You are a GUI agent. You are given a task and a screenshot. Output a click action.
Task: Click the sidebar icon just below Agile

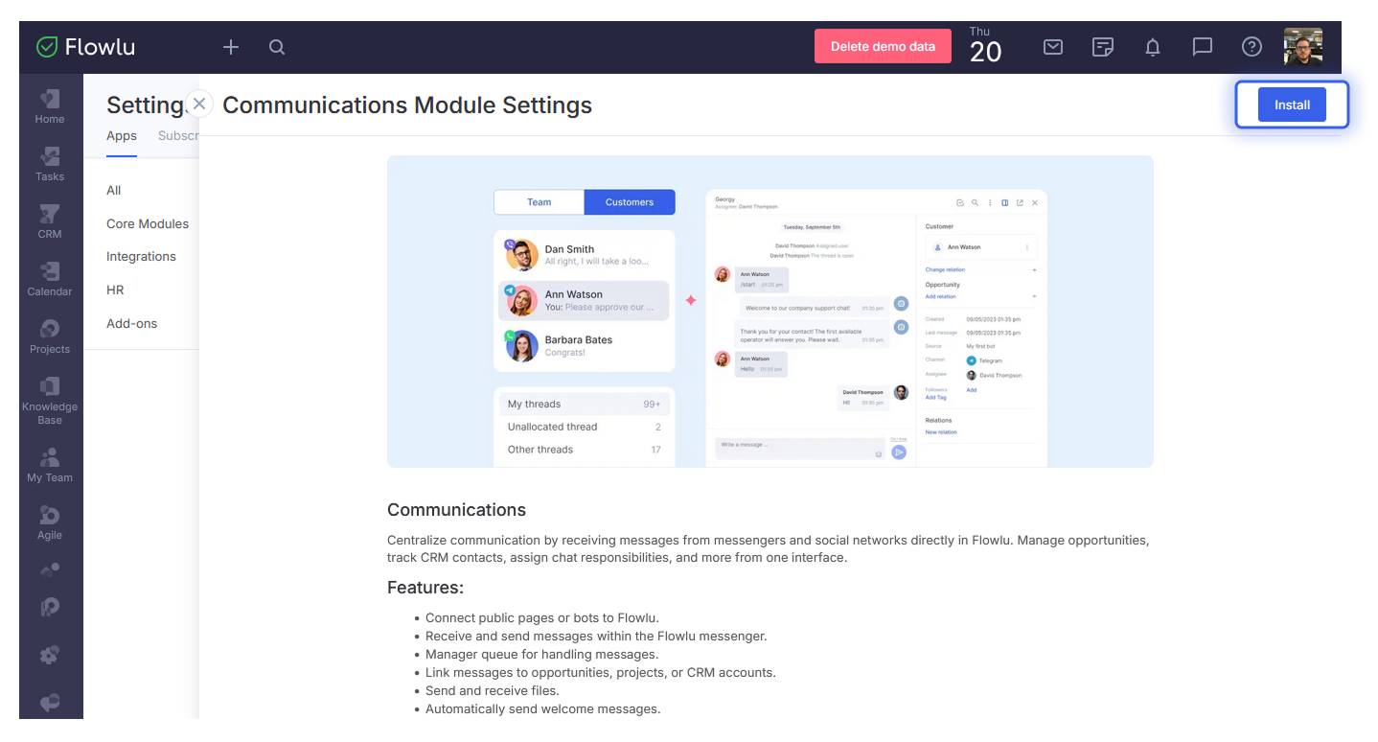point(50,568)
